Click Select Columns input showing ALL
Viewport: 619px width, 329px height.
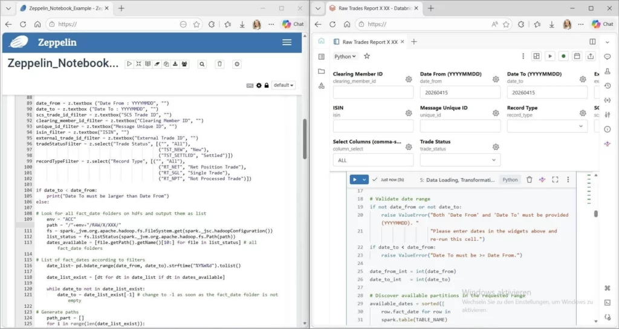373,160
